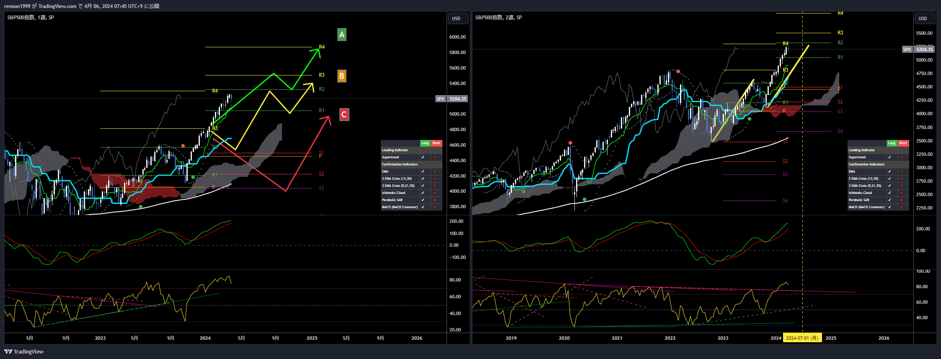Click the Supertrend Long checkmark in weekly chart table
The image size is (941, 359).
[423, 157]
